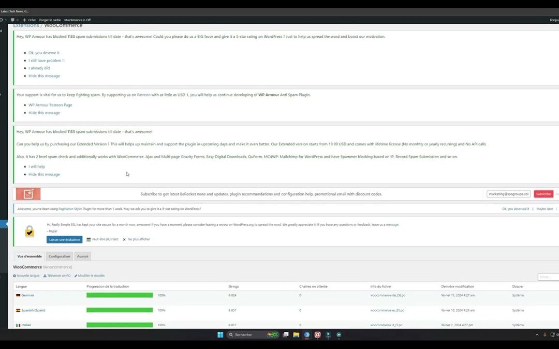Sort by Strings column header
Viewport: 559px width, 349px height.
click(x=233, y=286)
